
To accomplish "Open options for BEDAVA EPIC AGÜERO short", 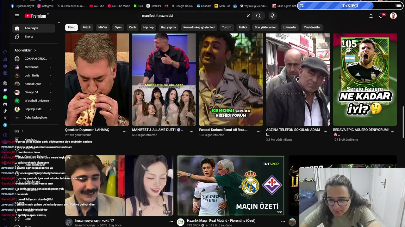I will [393, 132].
